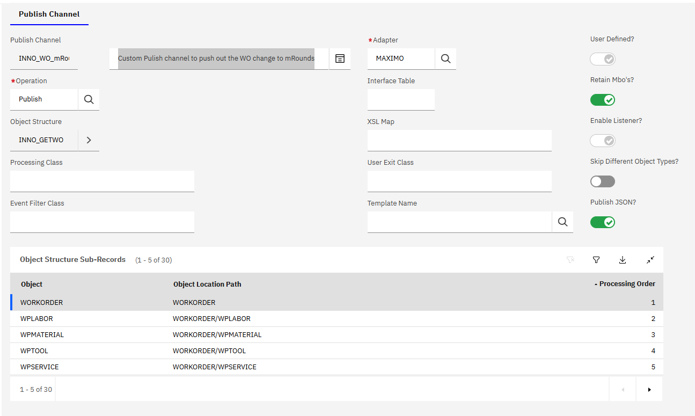Open Template Name lookup magnifier
Screen dimensions: 695x416
coord(562,222)
